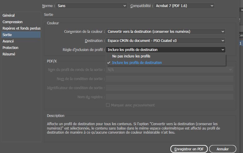Open the Protection section

tap(11, 48)
